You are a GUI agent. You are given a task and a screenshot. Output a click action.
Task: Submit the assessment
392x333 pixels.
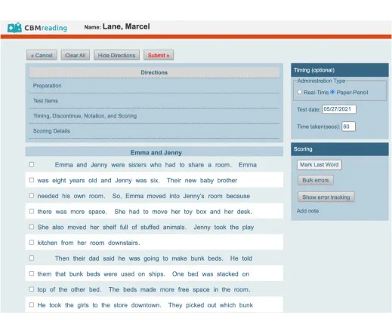(159, 55)
